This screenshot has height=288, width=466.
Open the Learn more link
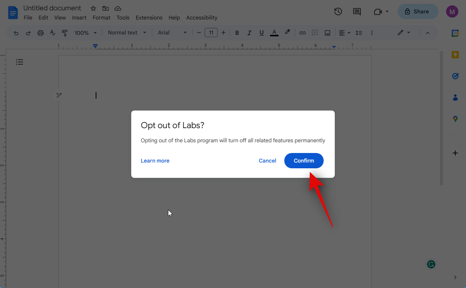pos(155,161)
